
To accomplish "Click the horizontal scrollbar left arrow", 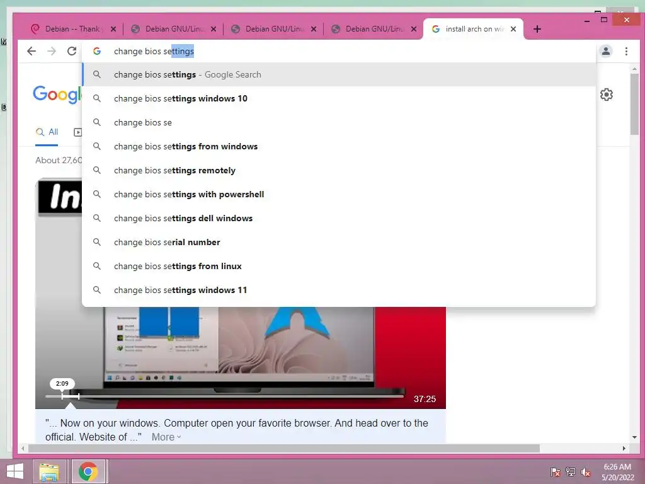I will click(x=23, y=448).
